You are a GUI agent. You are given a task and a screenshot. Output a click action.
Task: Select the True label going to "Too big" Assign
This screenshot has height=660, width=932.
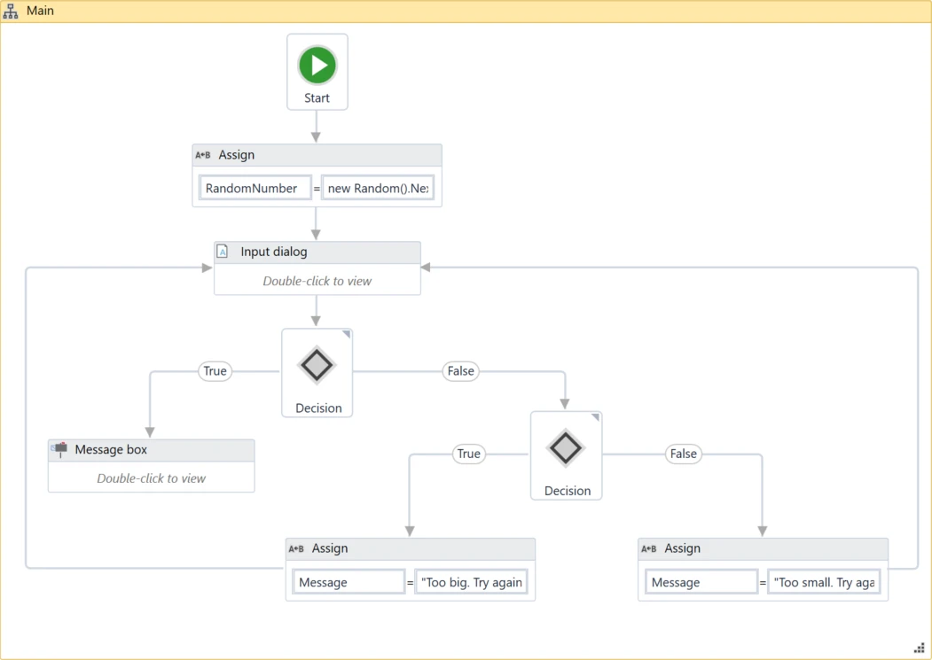click(468, 454)
